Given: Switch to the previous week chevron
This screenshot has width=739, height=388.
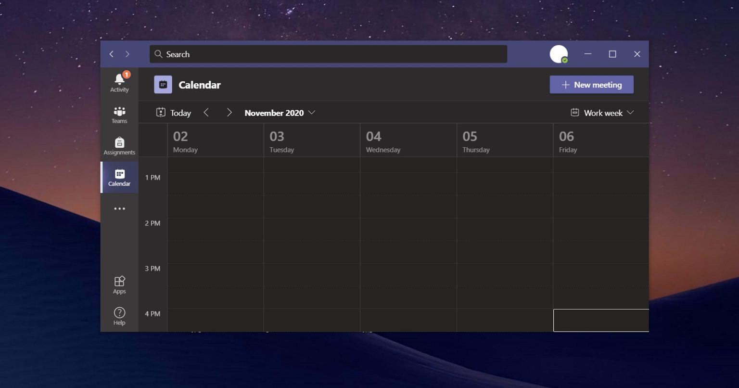Looking at the screenshot, I should coord(206,112).
